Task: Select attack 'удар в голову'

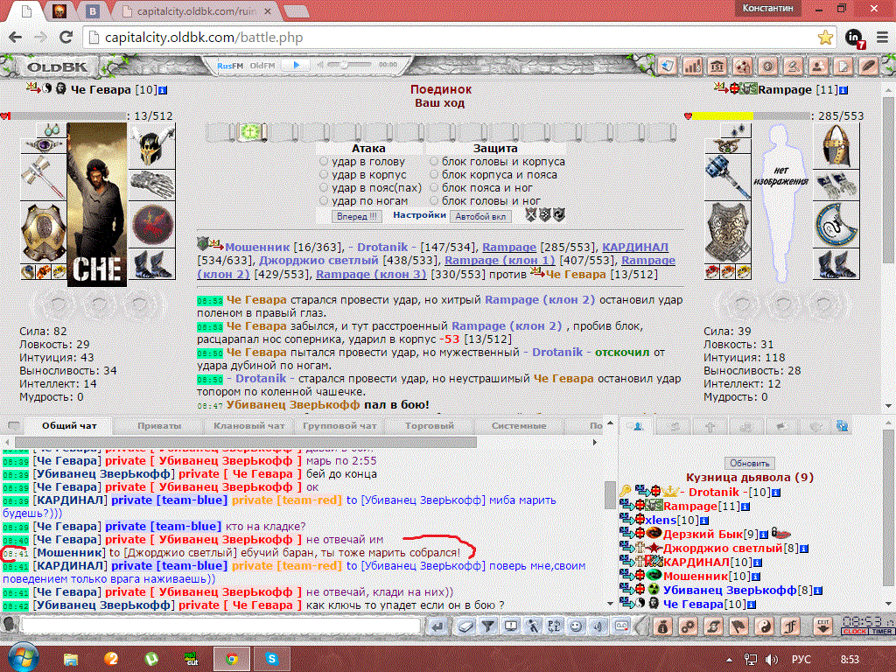Action: [324, 162]
